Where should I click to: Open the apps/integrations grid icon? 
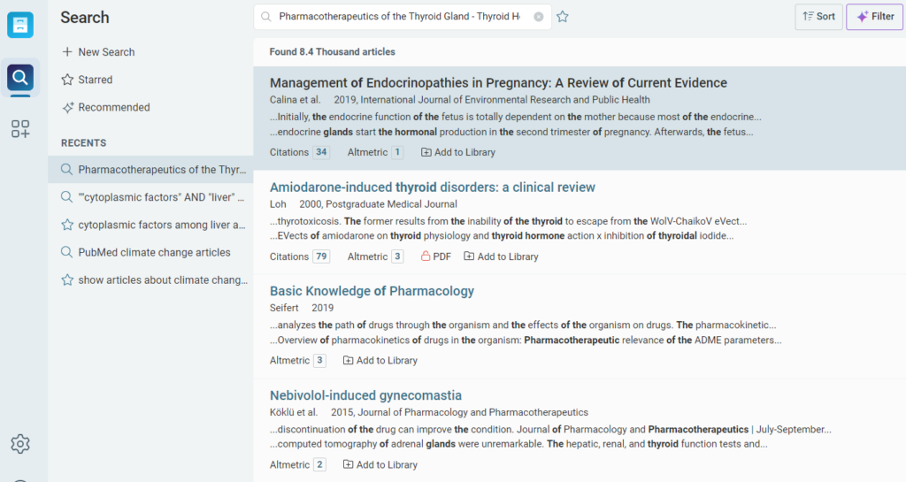coord(20,129)
